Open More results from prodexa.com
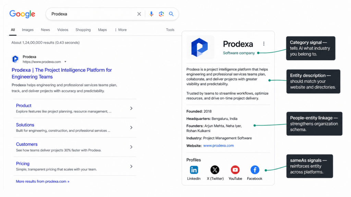Viewport: 351px width, 197px height. pyautogui.click(x=43, y=181)
